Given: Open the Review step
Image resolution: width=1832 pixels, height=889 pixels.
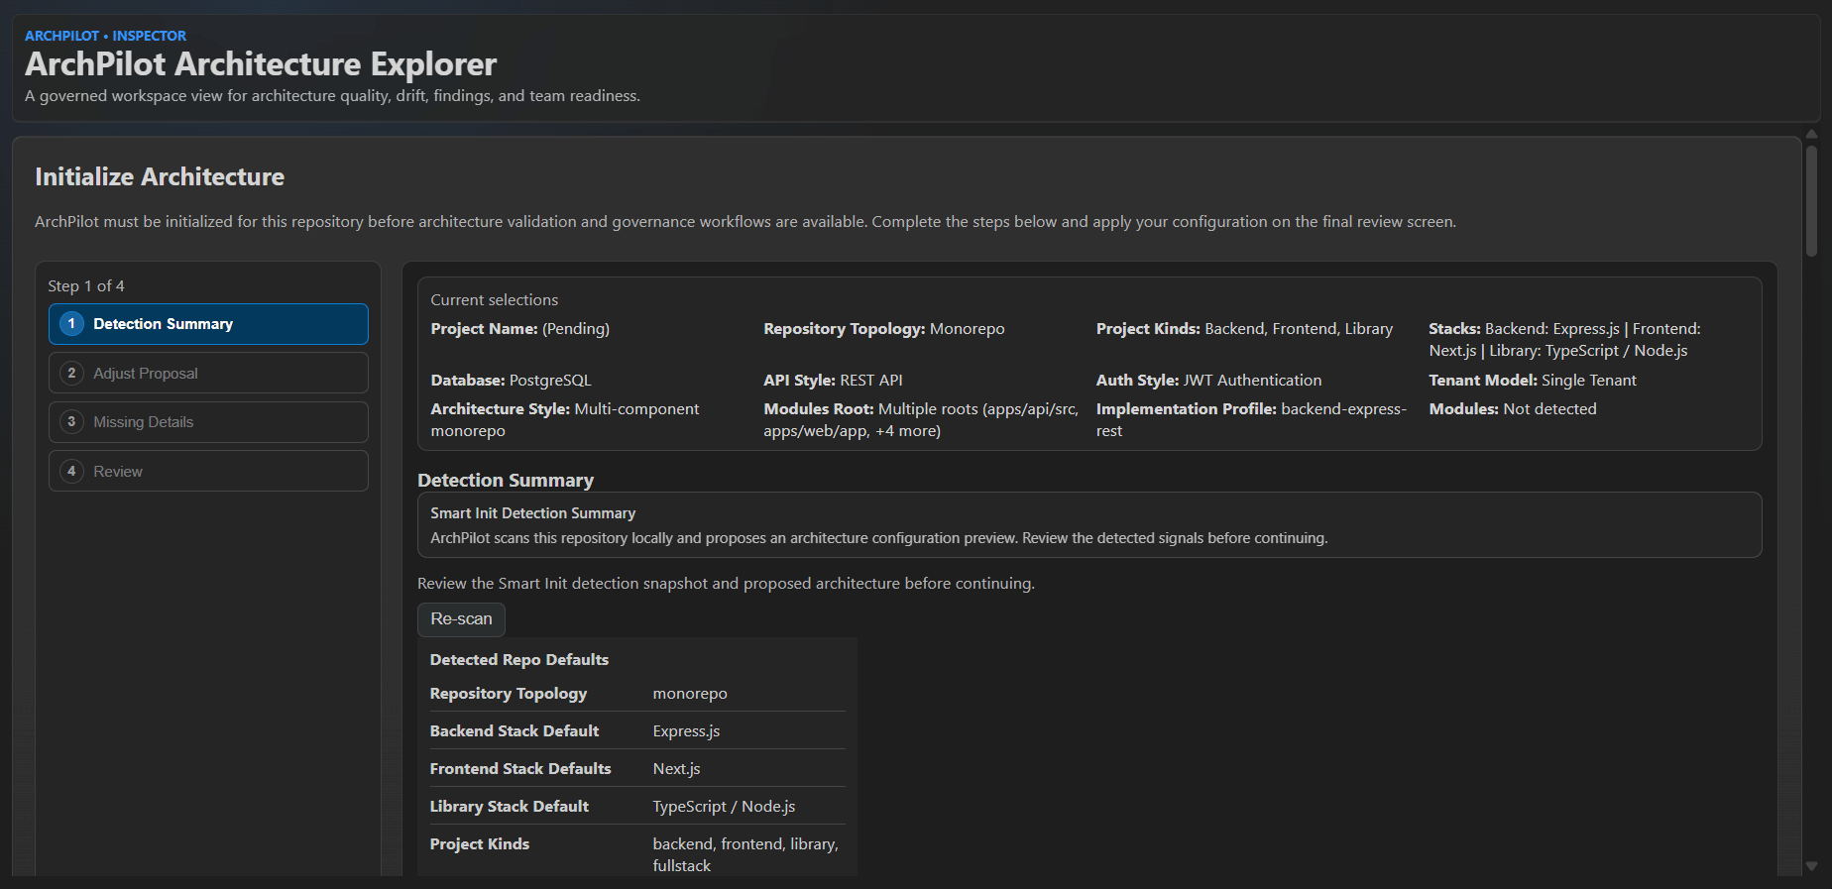Looking at the screenshot, I should (208, 471).
